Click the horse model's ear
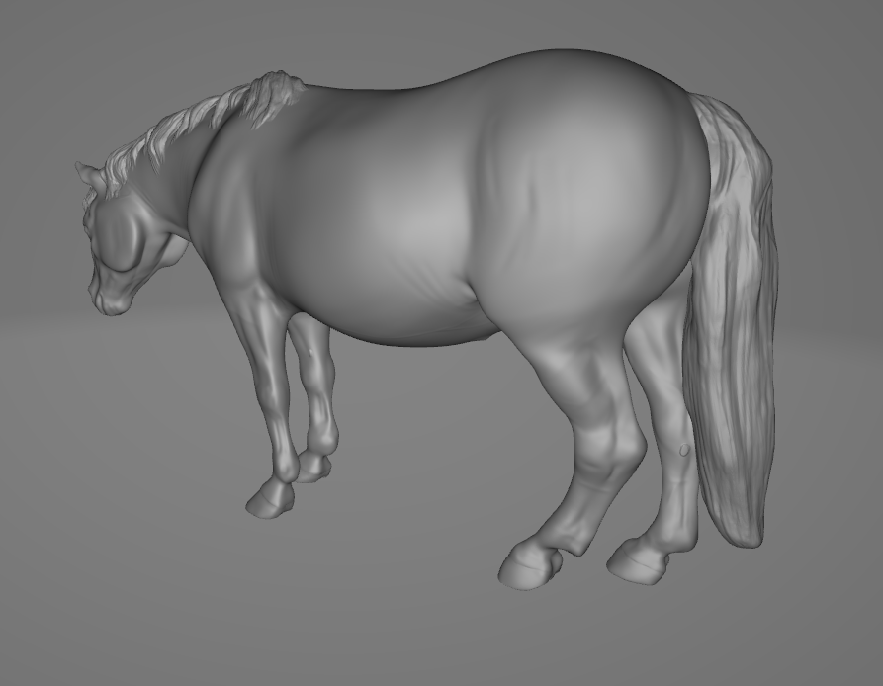 [90, 175]
